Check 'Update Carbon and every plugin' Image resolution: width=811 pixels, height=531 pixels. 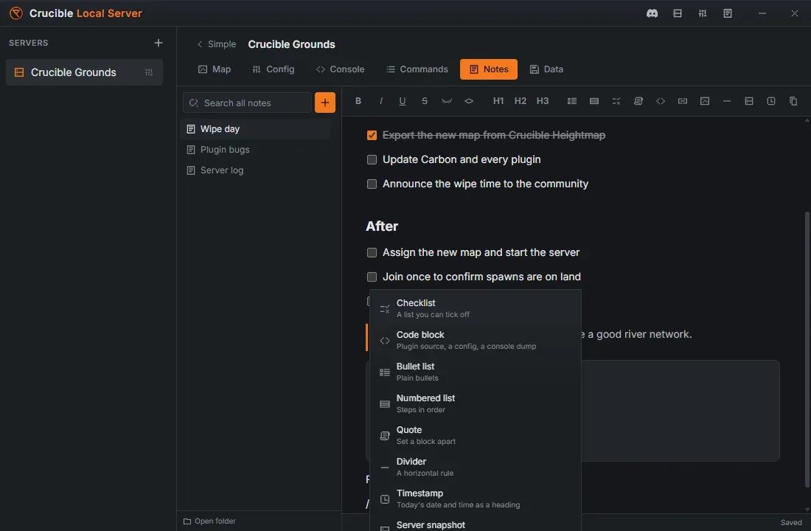click(x=372, y=159)
